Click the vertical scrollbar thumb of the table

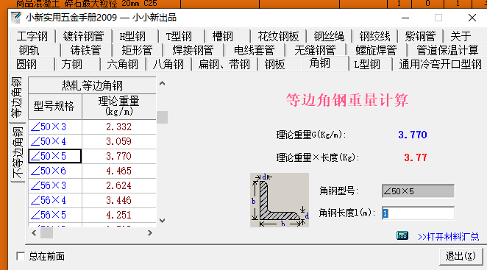[162, 117]
